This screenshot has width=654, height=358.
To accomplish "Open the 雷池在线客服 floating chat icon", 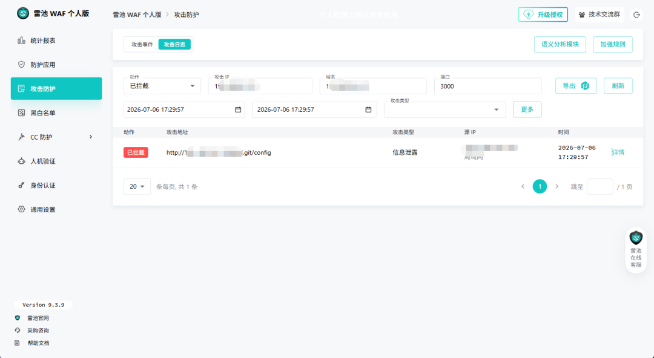I will [x=636, y=250].
